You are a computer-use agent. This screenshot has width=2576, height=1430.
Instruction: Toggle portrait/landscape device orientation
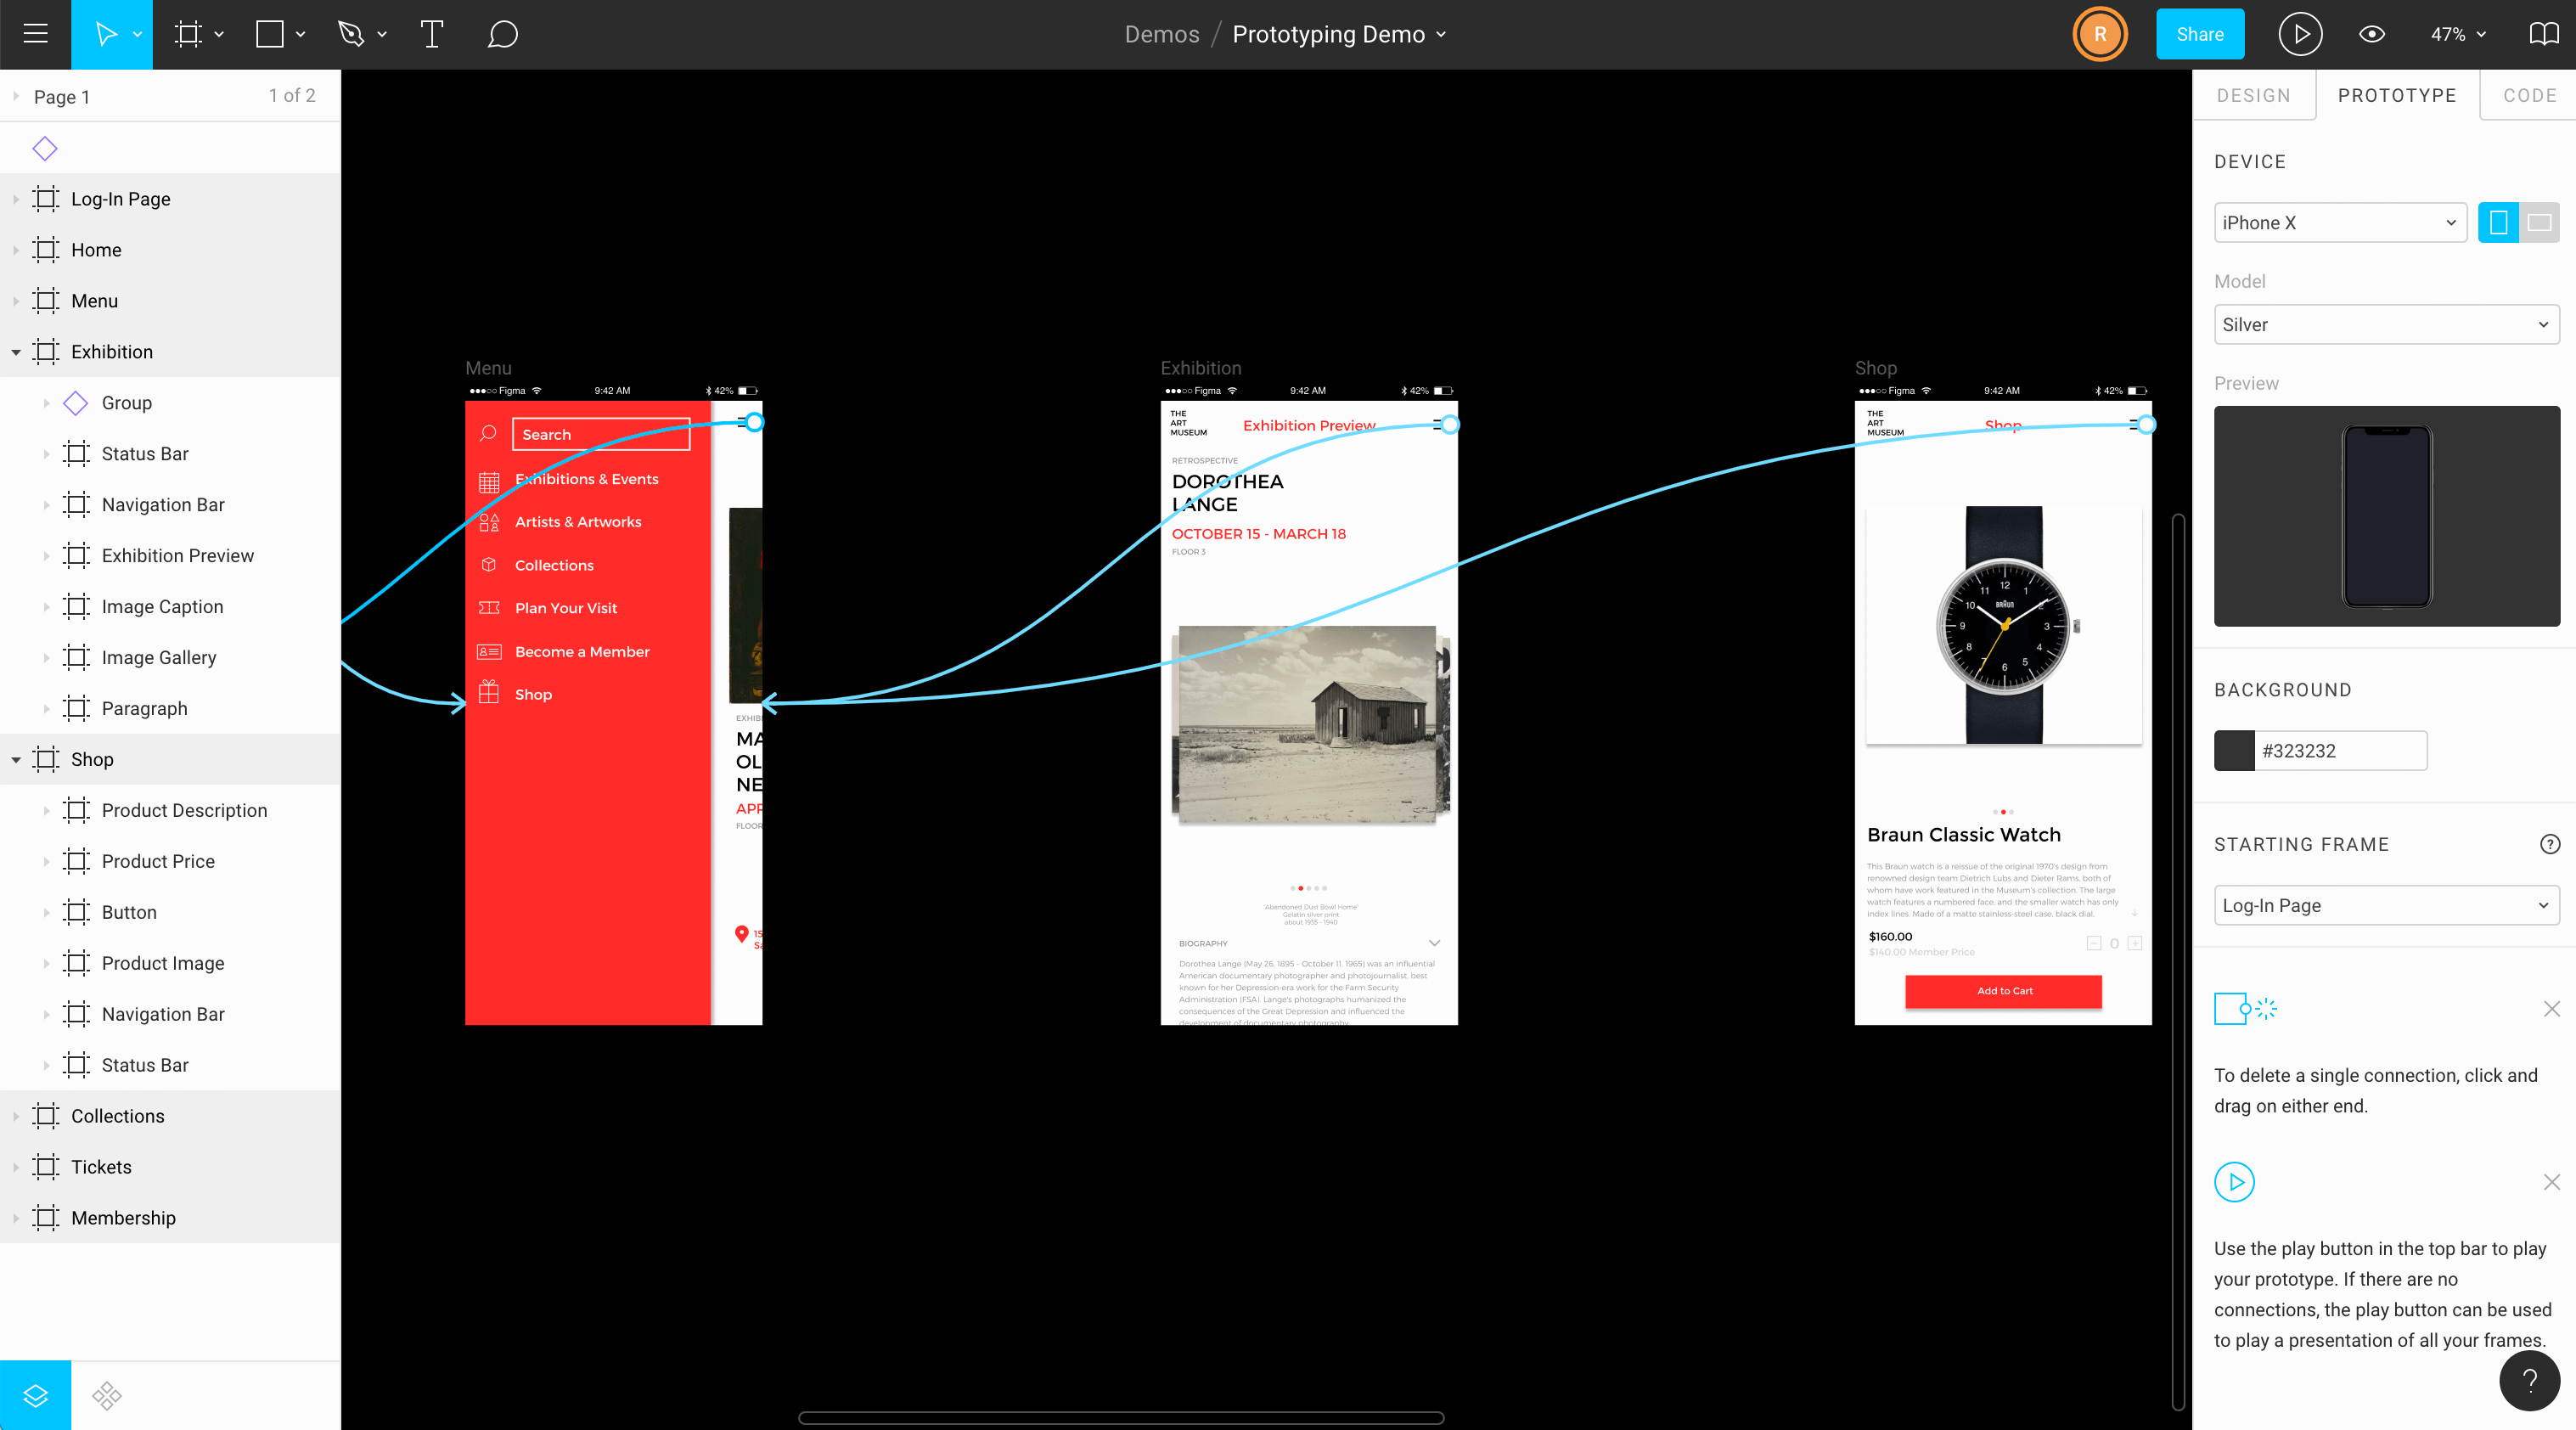[x=2541, y=222]
